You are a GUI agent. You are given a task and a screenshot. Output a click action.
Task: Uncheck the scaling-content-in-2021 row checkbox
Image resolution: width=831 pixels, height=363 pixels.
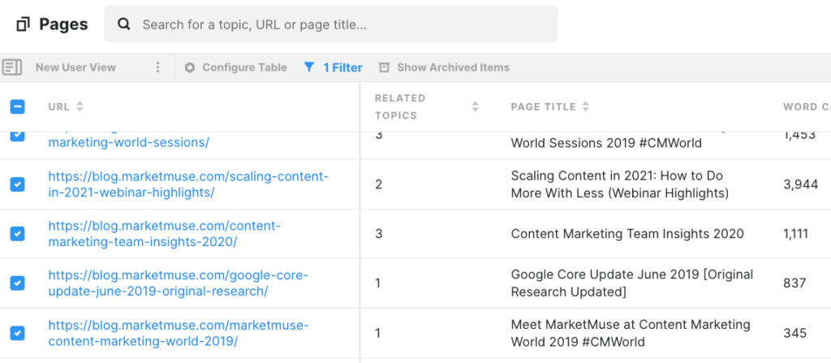(18, 184)
